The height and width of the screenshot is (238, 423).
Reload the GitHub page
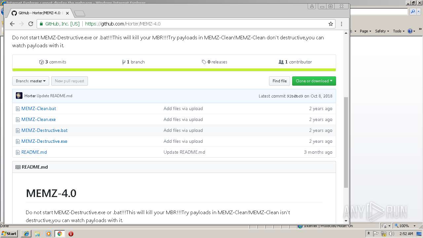click(31, 24)
